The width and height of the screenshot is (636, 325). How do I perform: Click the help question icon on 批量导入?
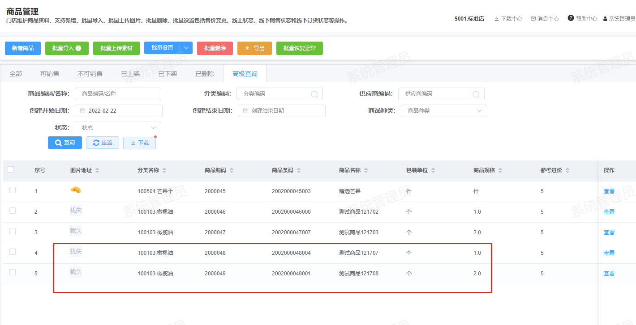(78, 48)
